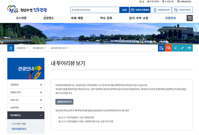Screen dimensions: 199x135
Task: Open 여행맞춤검색 button
Action: coord(161,10)
